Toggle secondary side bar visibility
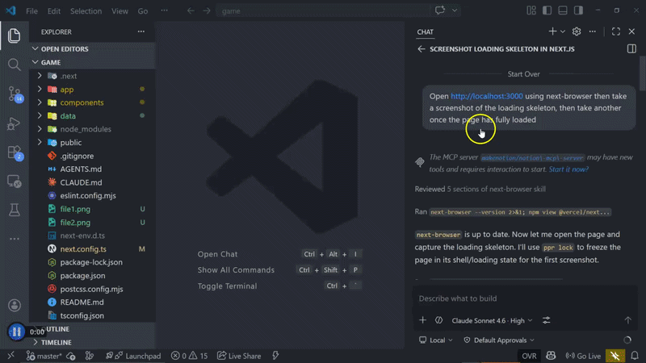Screen dimensions: 646x363 pyautogui.click(x=578, y=10)
